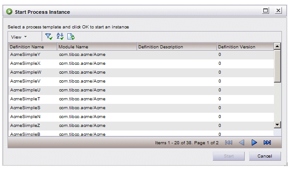The width and height of the screenshot is (289, 170).
Task: Sort by Module Name column header
Action: coord(97,47)
